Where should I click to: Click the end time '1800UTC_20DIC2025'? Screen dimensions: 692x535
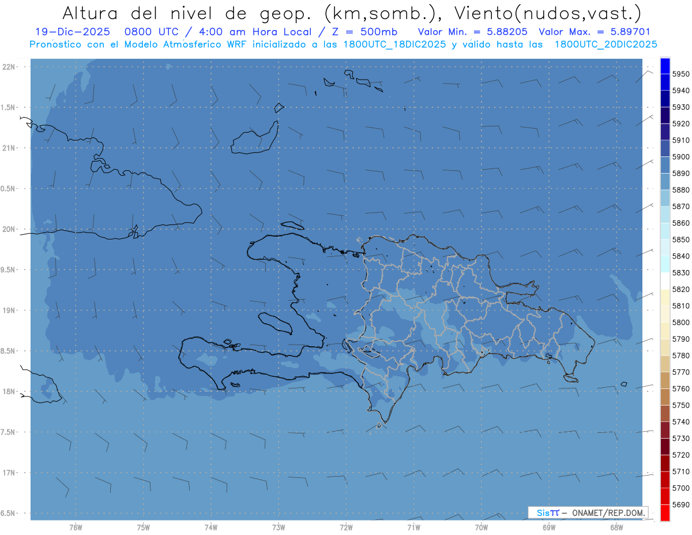(x=606, y=44)
